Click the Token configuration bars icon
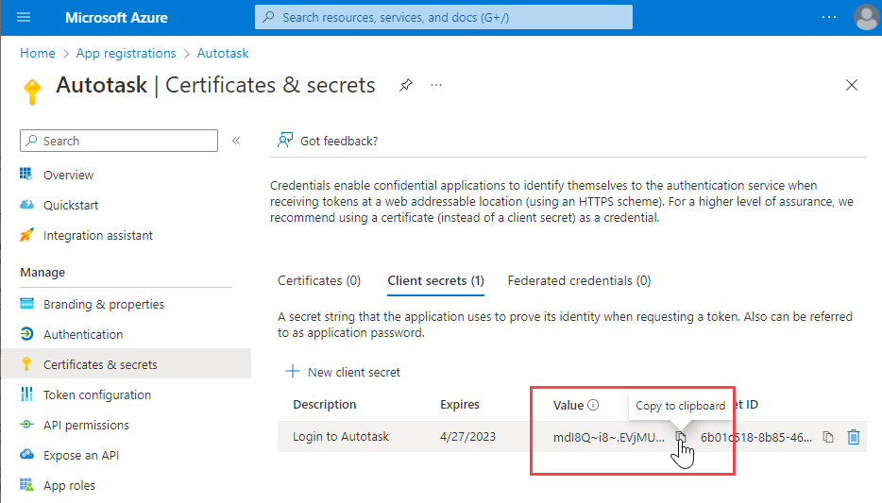The width and height of the screenshot is (882, 503). click(26, 394)
